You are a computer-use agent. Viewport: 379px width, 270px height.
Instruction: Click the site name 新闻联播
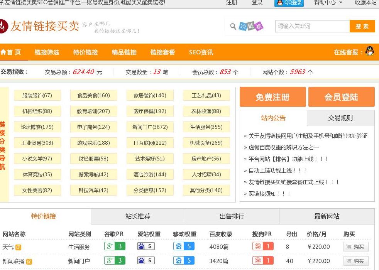click(x=13, y=261)
